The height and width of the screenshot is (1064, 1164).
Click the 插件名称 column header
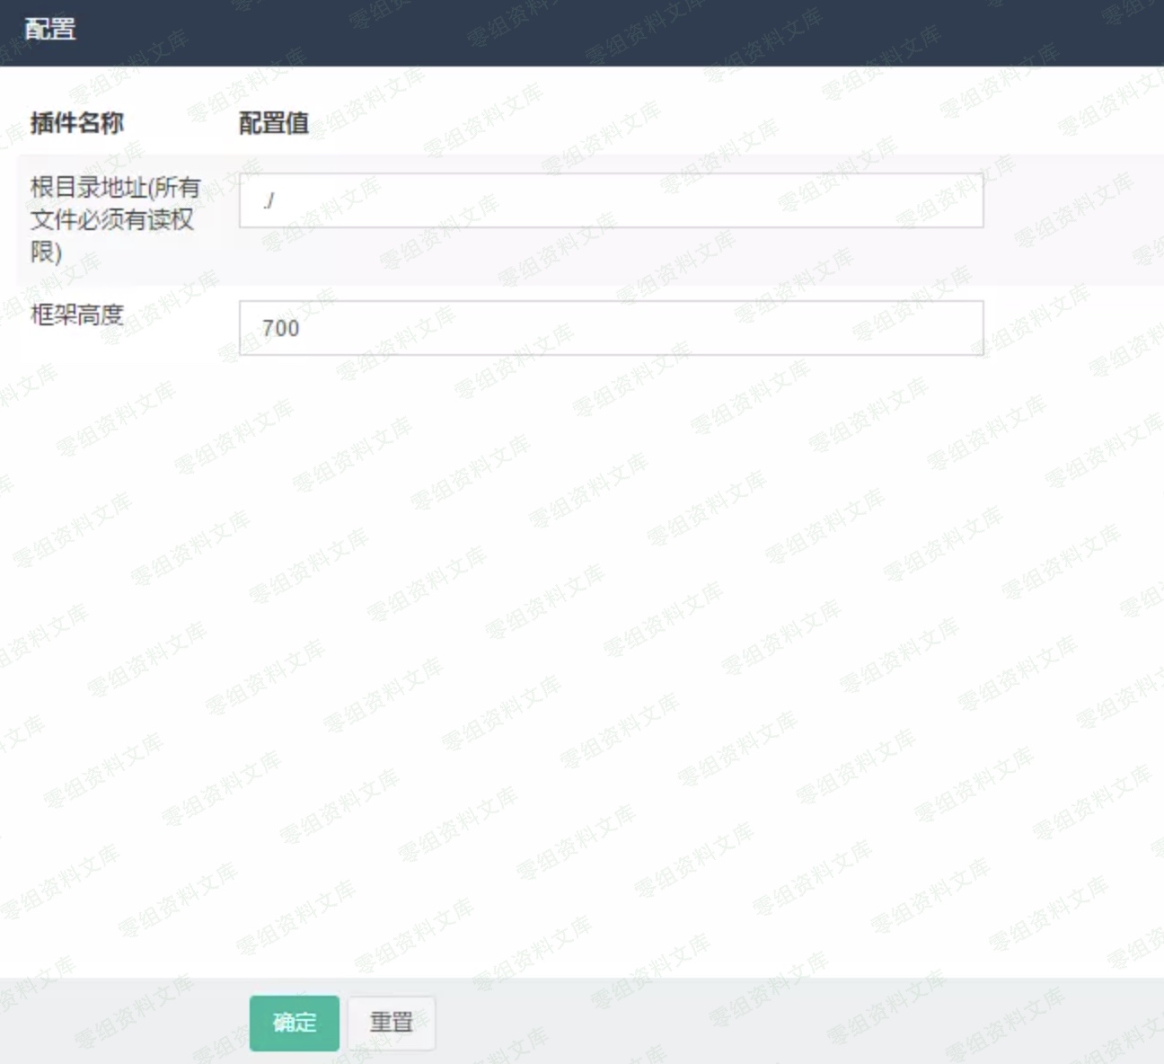[77, 123]
